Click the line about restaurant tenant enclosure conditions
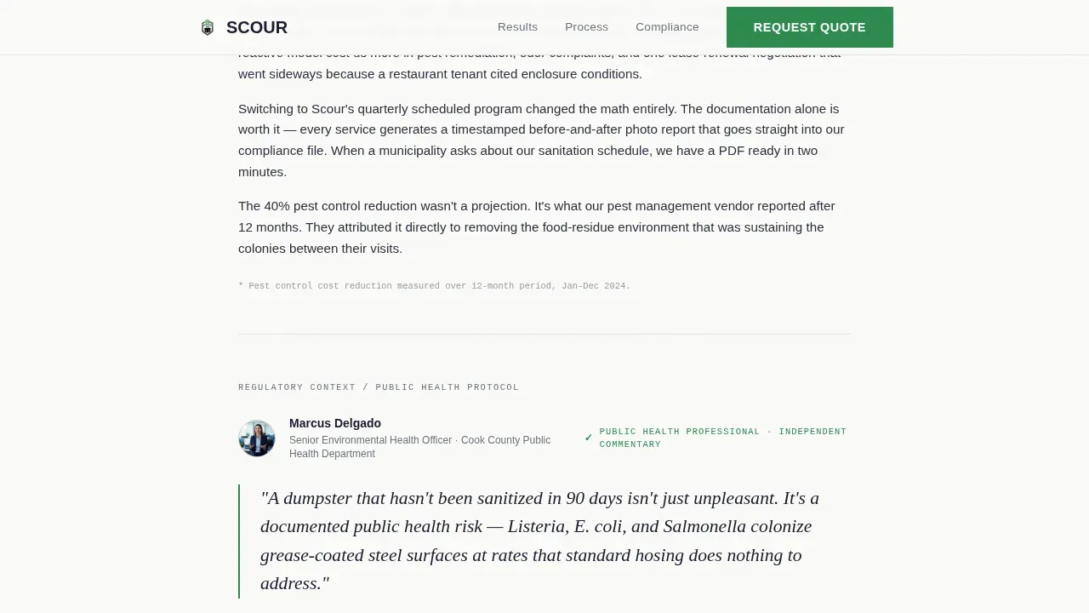Screen dimensions: 1089x613 click(440, 74)
